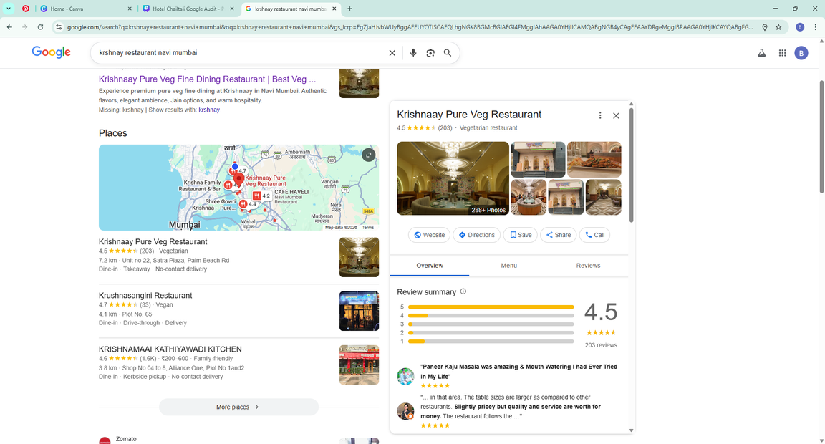Click the krshnay show results link
Screen dimensions: 825x444
[x=209, y=110]
